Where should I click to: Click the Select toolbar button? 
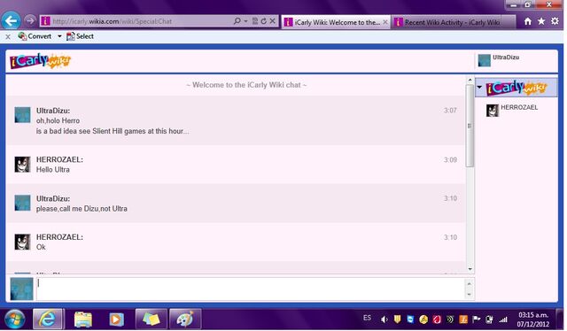(80, 36)
